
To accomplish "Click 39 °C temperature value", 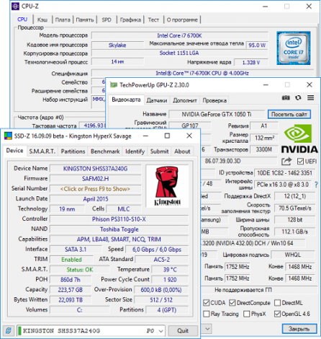I will pos(170,270).
